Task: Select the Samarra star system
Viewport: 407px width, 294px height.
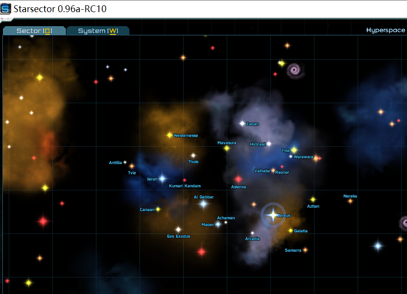Action: coord(305,250)
